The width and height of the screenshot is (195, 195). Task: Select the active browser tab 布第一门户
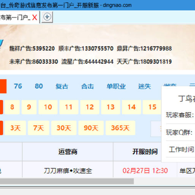point(15,17)
